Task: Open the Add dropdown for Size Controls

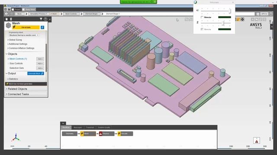Action: [40, 64]
